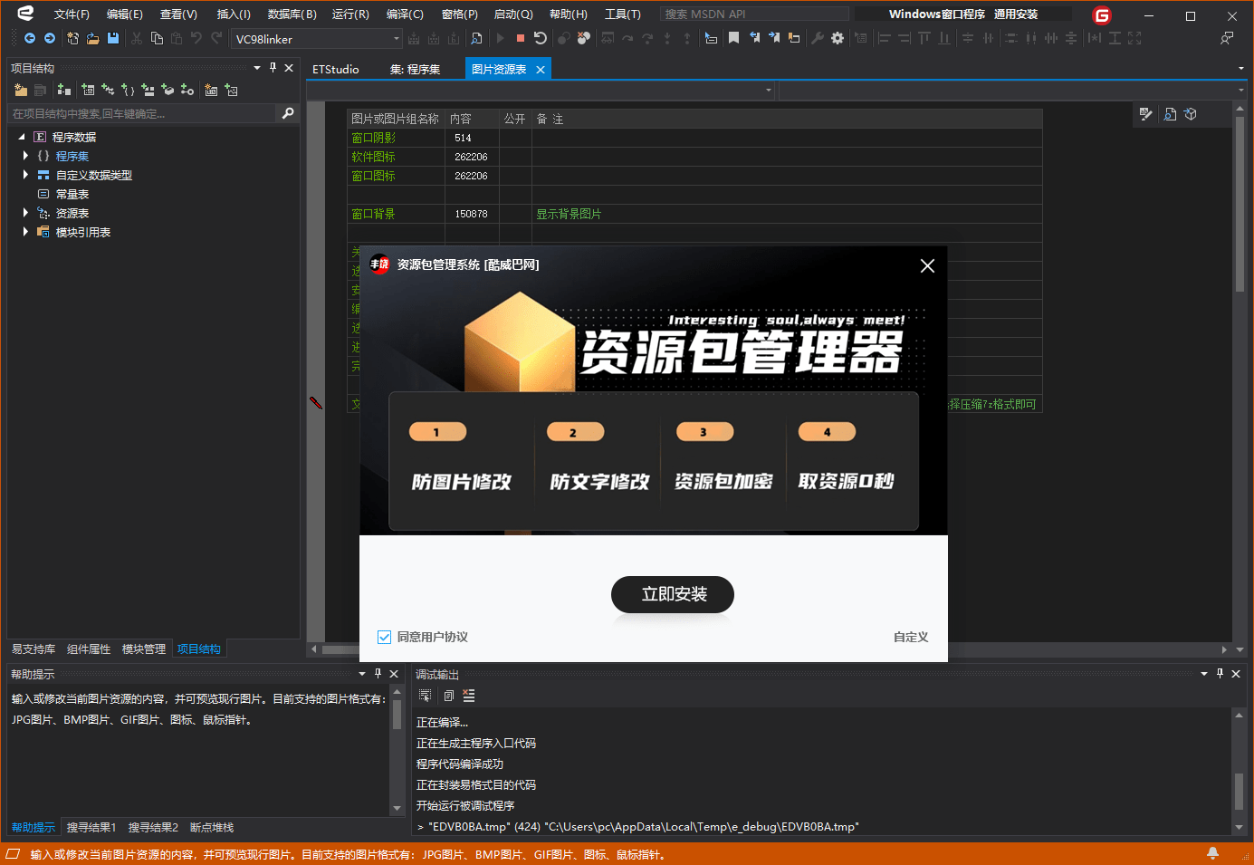The image size is (1254, 865).
Task: Click the search magnifier in project structure panel
Action: (x=288, y=113)
